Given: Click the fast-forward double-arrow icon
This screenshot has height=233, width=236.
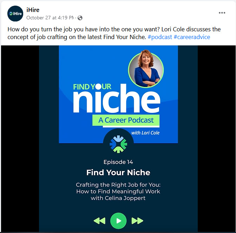Looking at the screenshot, I should pyautogui.click(x=137, y=221).
